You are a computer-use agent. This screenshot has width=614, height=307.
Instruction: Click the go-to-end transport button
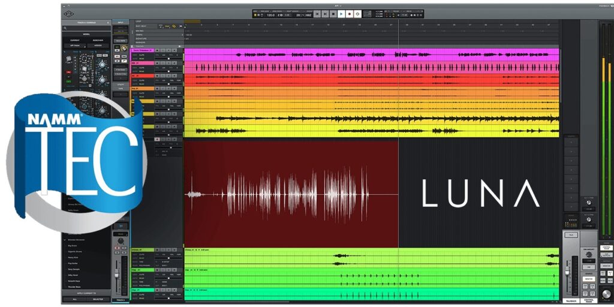[325, 14]
